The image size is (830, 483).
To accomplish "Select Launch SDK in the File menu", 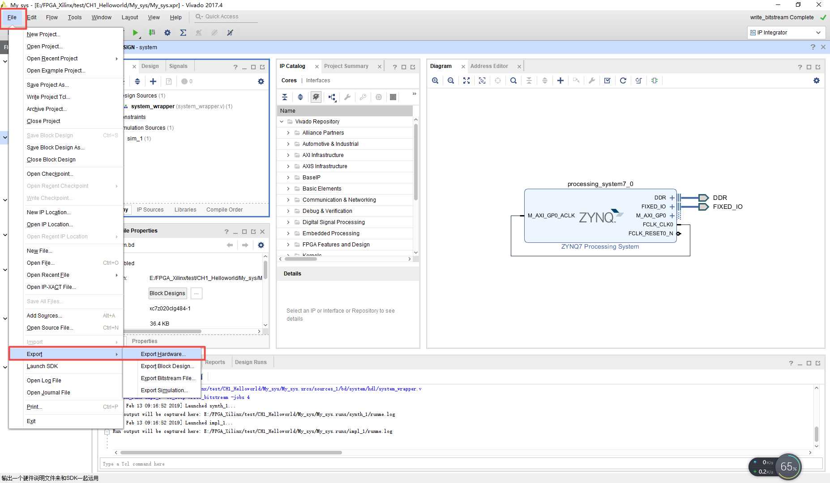I will (x=42, y=366).
